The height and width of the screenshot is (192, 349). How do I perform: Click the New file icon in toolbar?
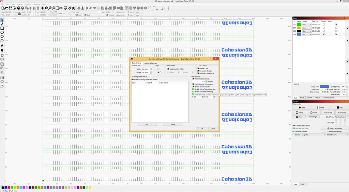tap(3, 8)
